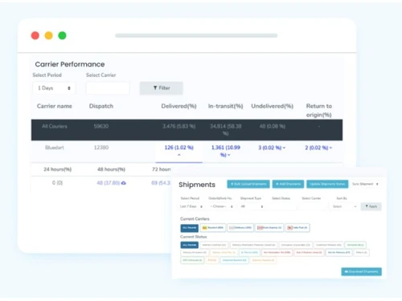This screenshot has height=301, width=402.
Task: Open the OrderId/Awb No. '--Choose--' dropdown
Action: point(221,206)
